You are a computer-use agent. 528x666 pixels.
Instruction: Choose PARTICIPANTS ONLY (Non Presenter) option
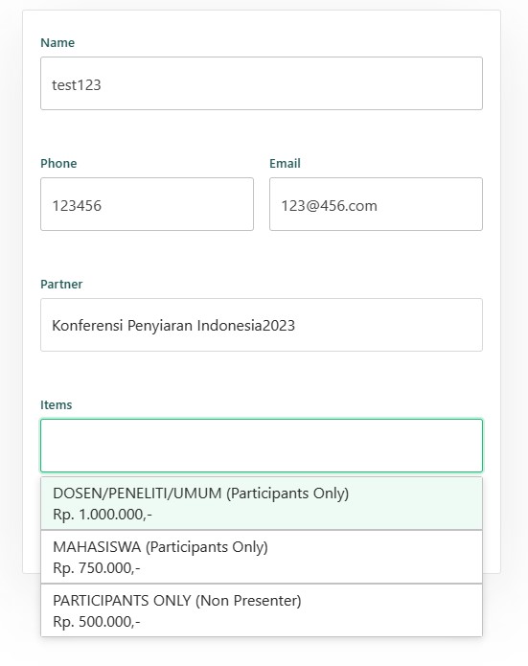(x=262, y=610)
